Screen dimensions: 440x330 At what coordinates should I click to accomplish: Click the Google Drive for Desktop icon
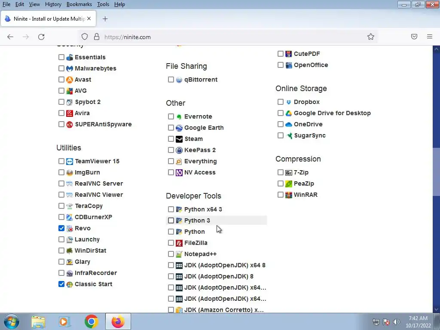(288, 113)
